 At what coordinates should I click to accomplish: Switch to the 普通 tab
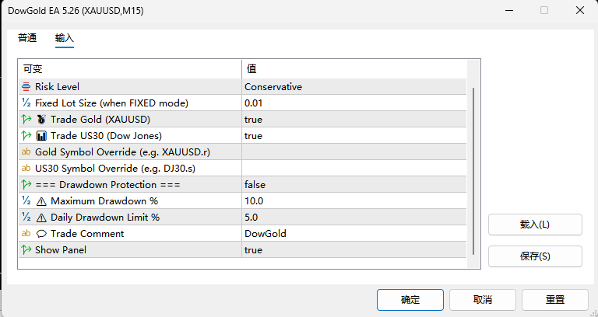tap(27, 38)
